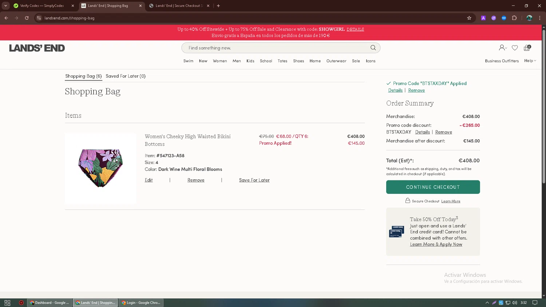Open the wishlist heart icon
The image size is (546, 307).
tap(515, 48)
